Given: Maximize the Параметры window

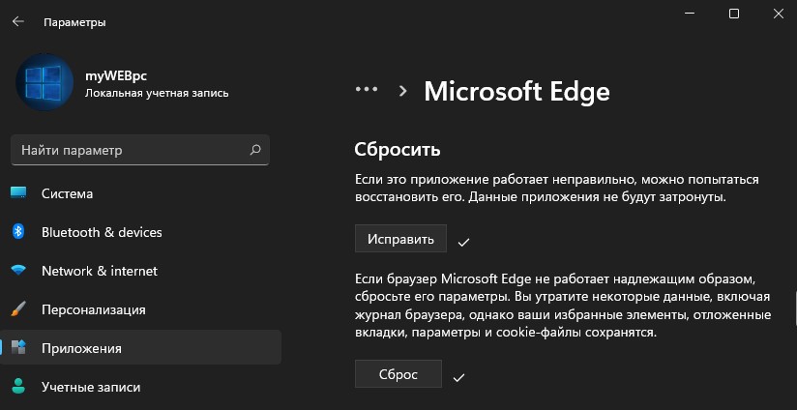Looking at the screenshot, I should coord(734,14).
